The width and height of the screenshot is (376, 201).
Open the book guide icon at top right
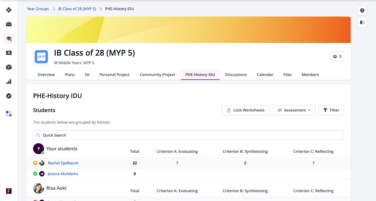[362, 22]
